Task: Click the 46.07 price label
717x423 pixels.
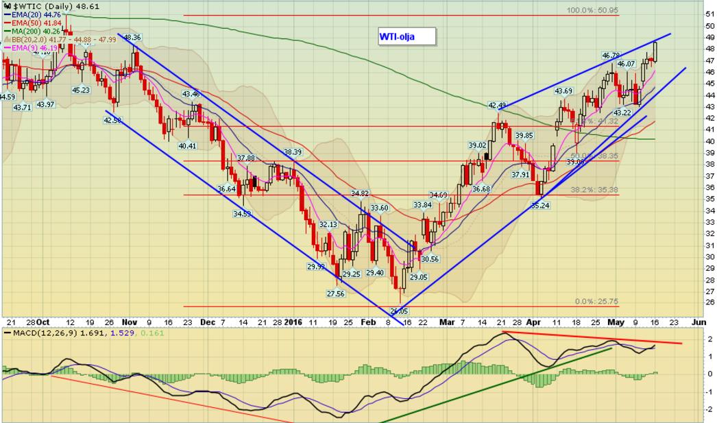Action: [x=626, y=64]
